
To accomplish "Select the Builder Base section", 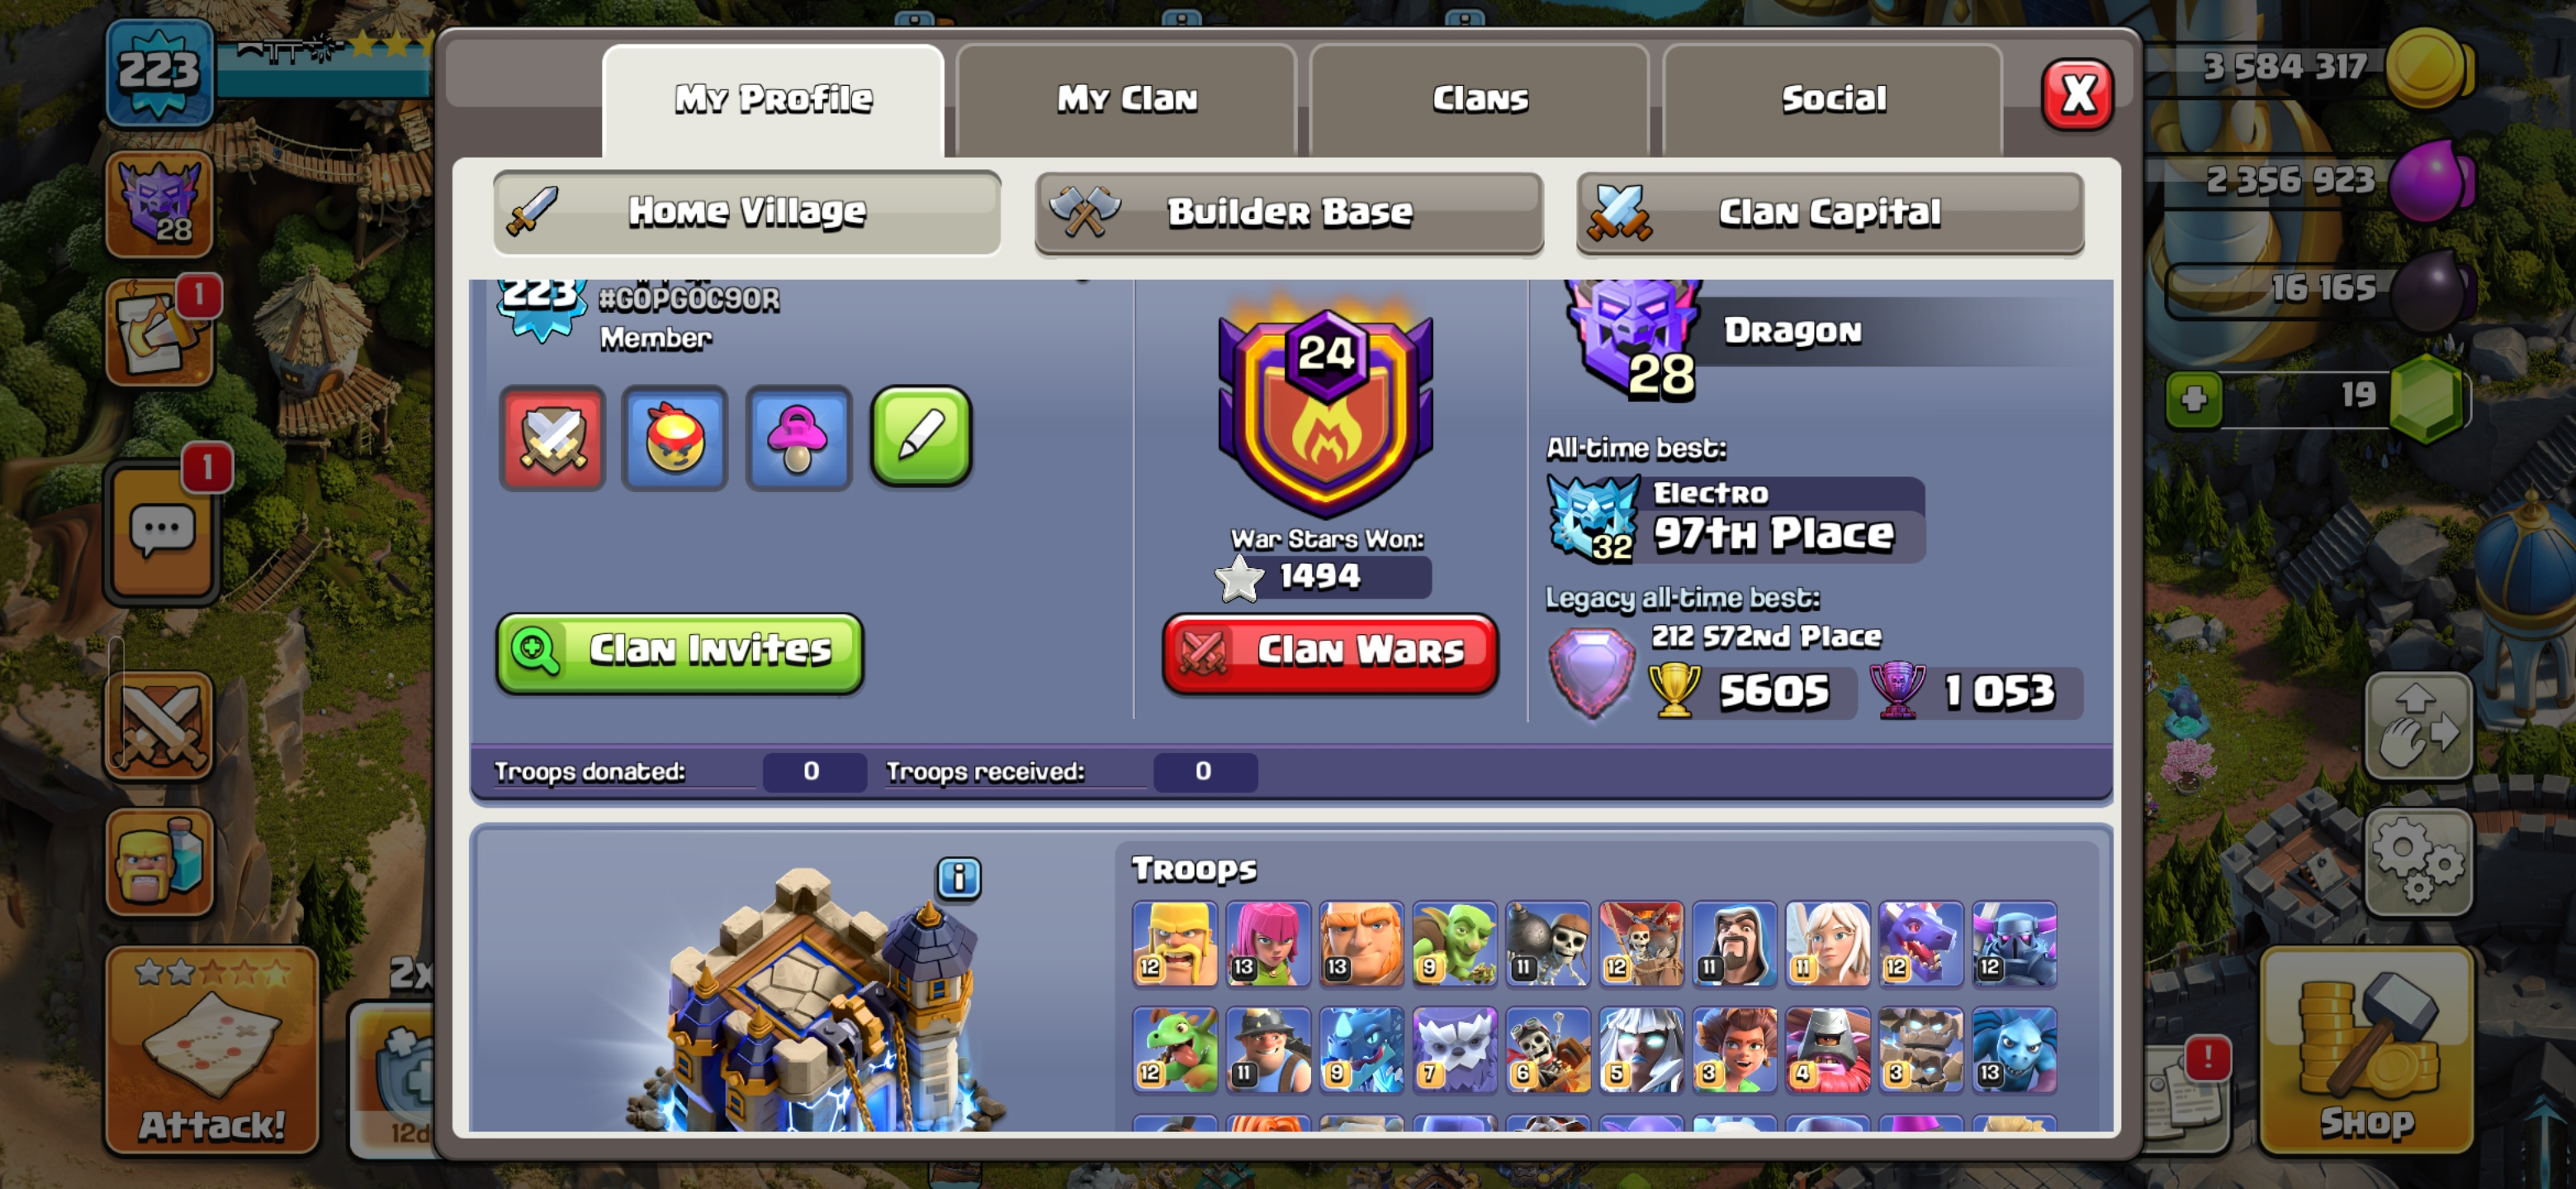I will pyautogui.click(x=1289, y=213).
